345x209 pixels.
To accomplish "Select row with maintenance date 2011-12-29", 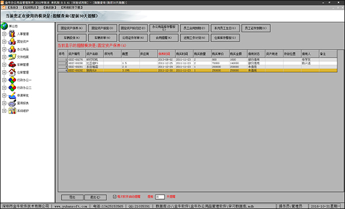I will 198,67.
